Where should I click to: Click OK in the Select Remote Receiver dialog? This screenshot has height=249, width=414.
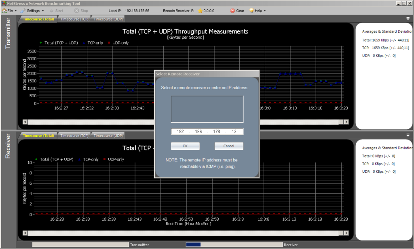pos(185,146)
